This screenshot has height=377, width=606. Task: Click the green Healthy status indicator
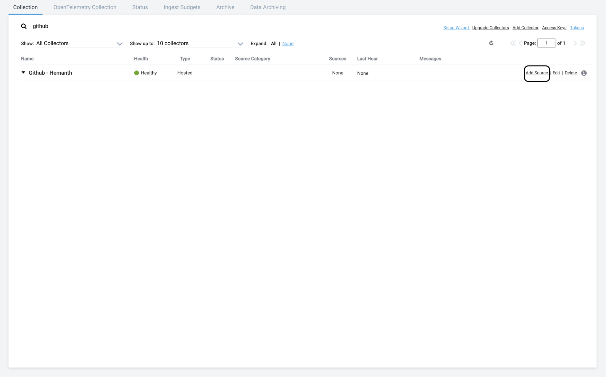(136, 73)
